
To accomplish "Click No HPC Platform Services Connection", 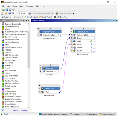I will (54, 114).
